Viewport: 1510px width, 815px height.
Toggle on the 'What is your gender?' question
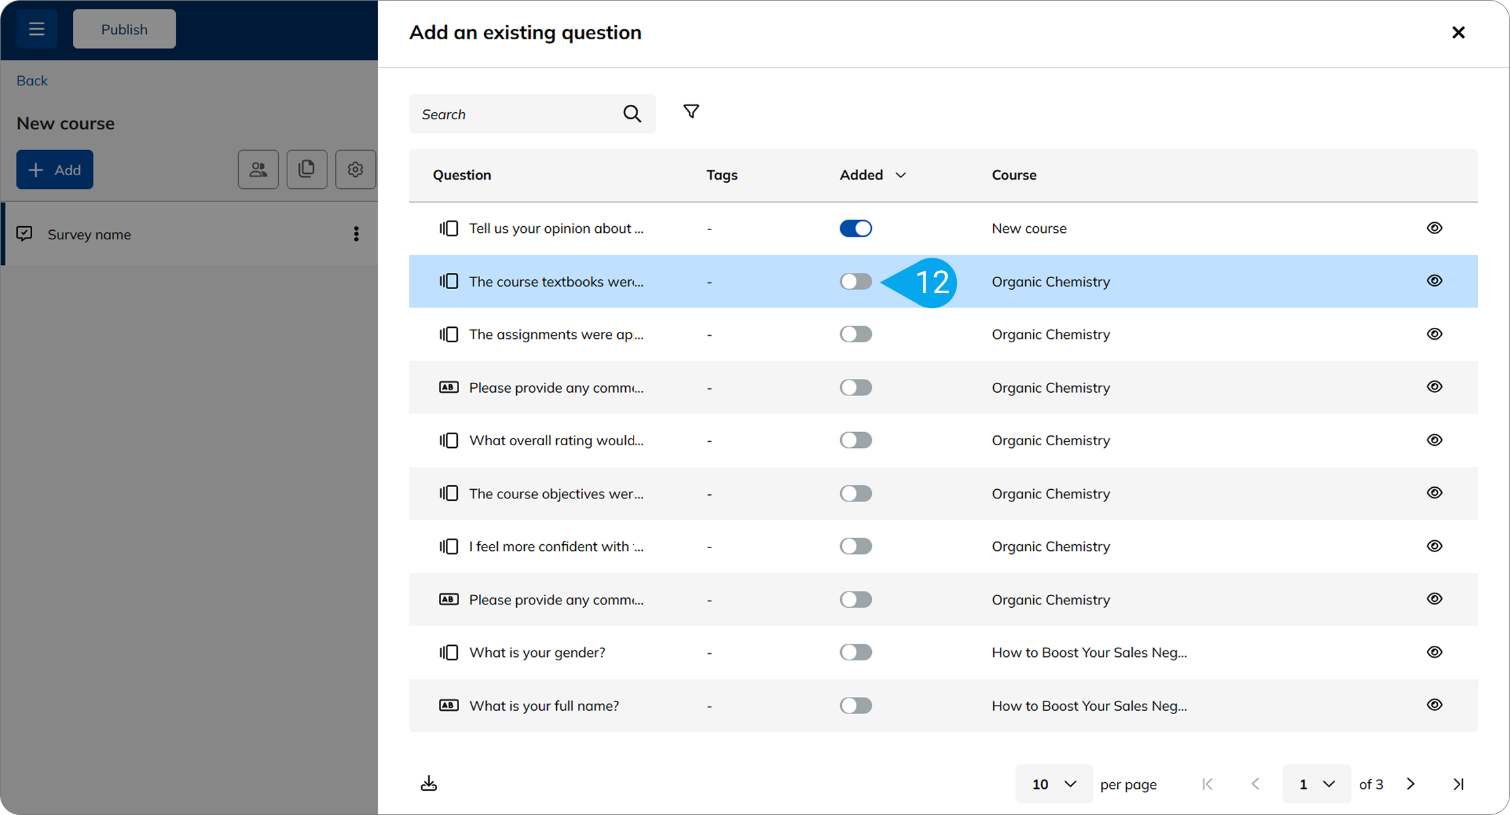coord(855,652)
